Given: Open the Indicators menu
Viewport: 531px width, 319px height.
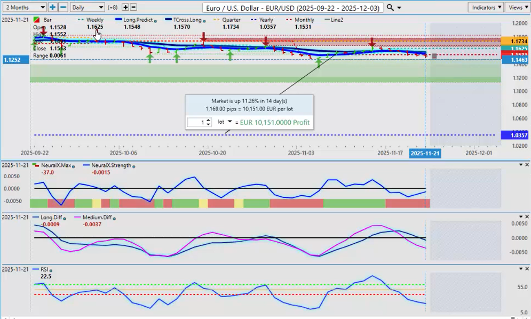Looking at the screenshot, I should point(486,7).
